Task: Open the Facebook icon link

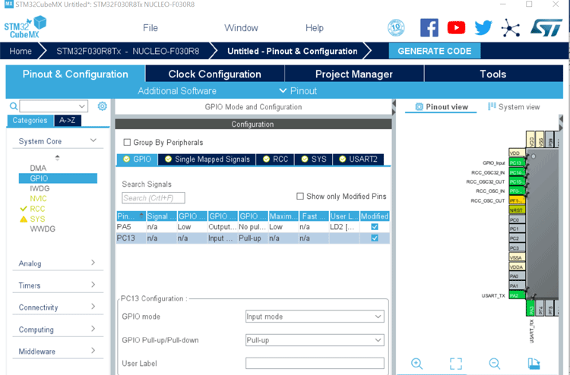Action: point(429,28)
